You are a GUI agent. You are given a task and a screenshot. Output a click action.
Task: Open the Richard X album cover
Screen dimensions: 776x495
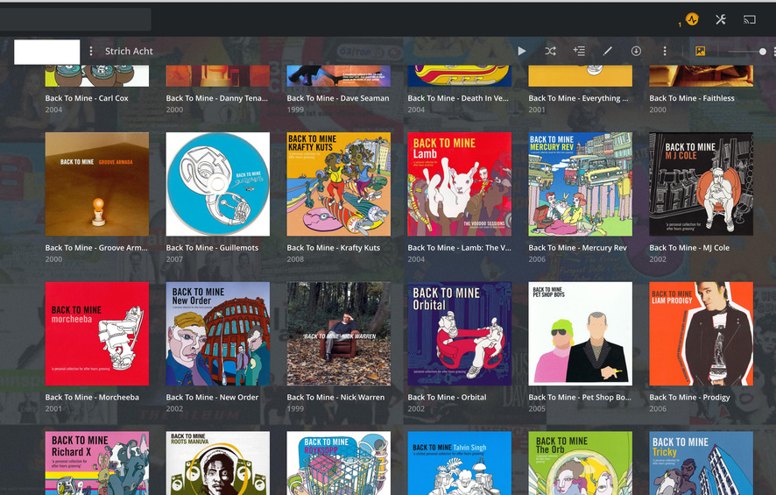[97, 463]
